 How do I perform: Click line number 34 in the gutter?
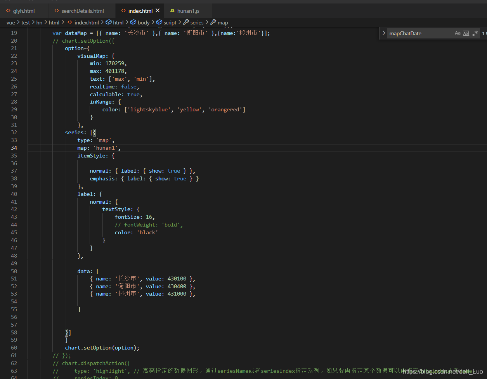pyautogui.click(x=14, y=148)
